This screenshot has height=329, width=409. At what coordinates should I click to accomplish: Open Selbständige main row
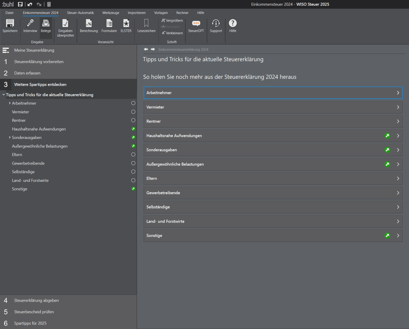[x=273, y=207]
